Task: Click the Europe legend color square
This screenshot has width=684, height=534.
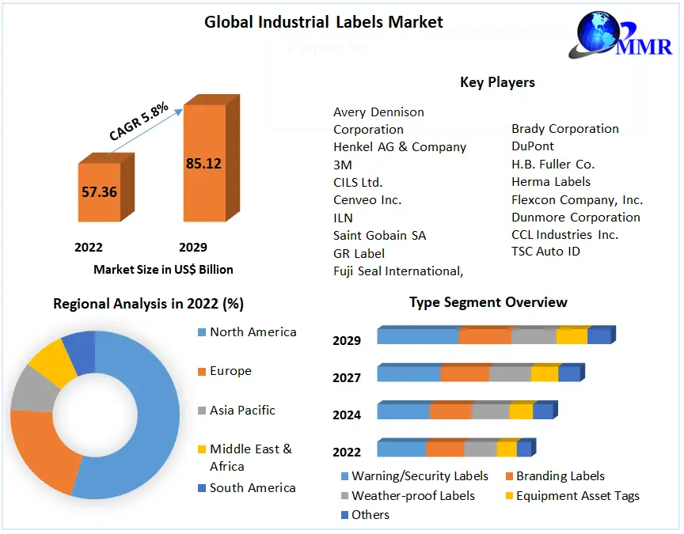Action: point(201,371)
